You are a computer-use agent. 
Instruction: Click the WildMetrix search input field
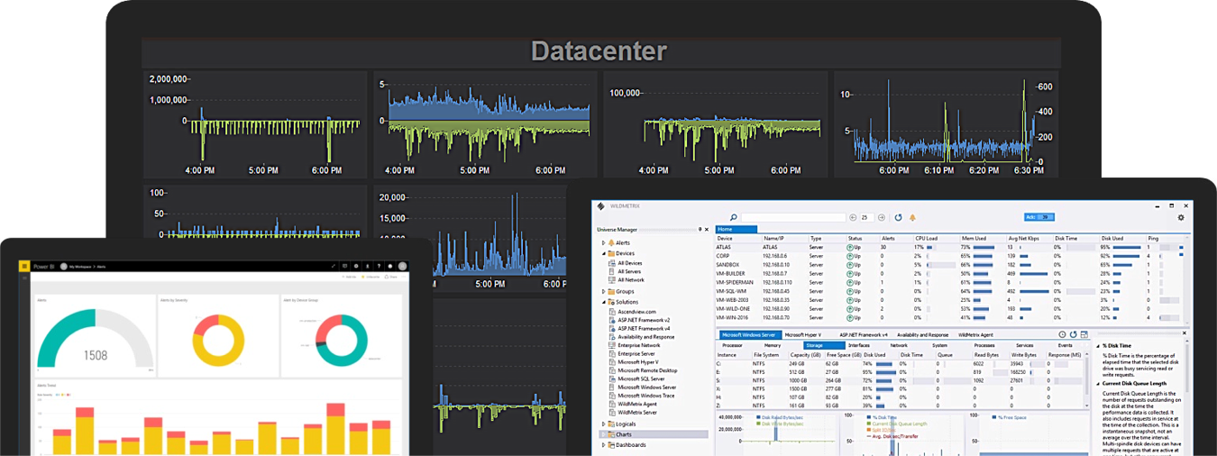pyautogui.click(x=793, y=217)
